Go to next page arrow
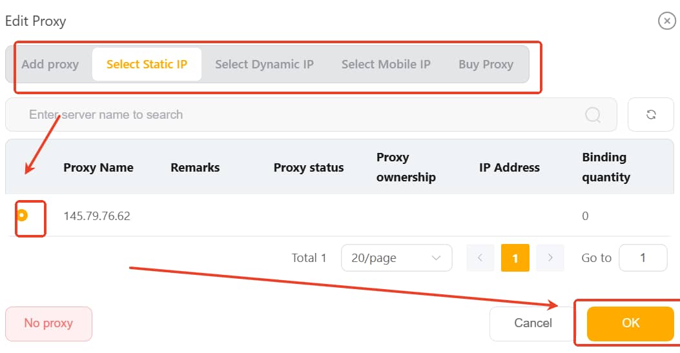Screen dimensions: 680x353 (x=550, y=257)
